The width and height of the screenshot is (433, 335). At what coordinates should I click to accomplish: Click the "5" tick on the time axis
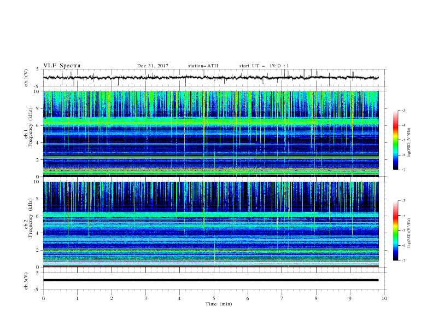point(214,298)
